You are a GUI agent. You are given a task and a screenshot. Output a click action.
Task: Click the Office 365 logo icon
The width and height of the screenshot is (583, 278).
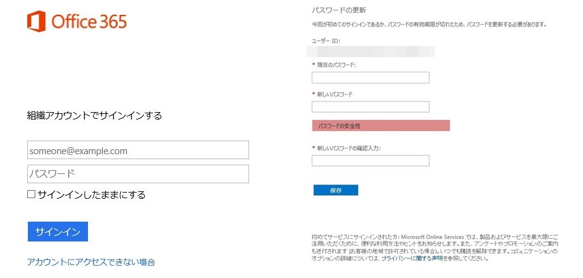point(37,22)
